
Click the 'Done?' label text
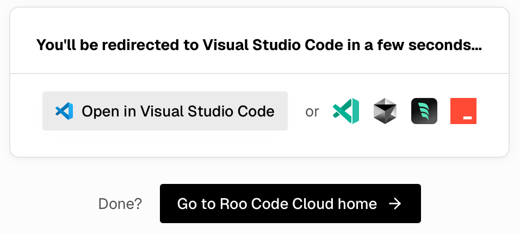120,204
